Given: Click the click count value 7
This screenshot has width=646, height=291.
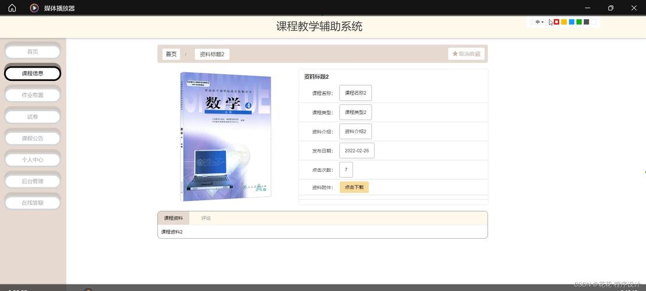Looking at the screenshot, I should coord(346,169).
